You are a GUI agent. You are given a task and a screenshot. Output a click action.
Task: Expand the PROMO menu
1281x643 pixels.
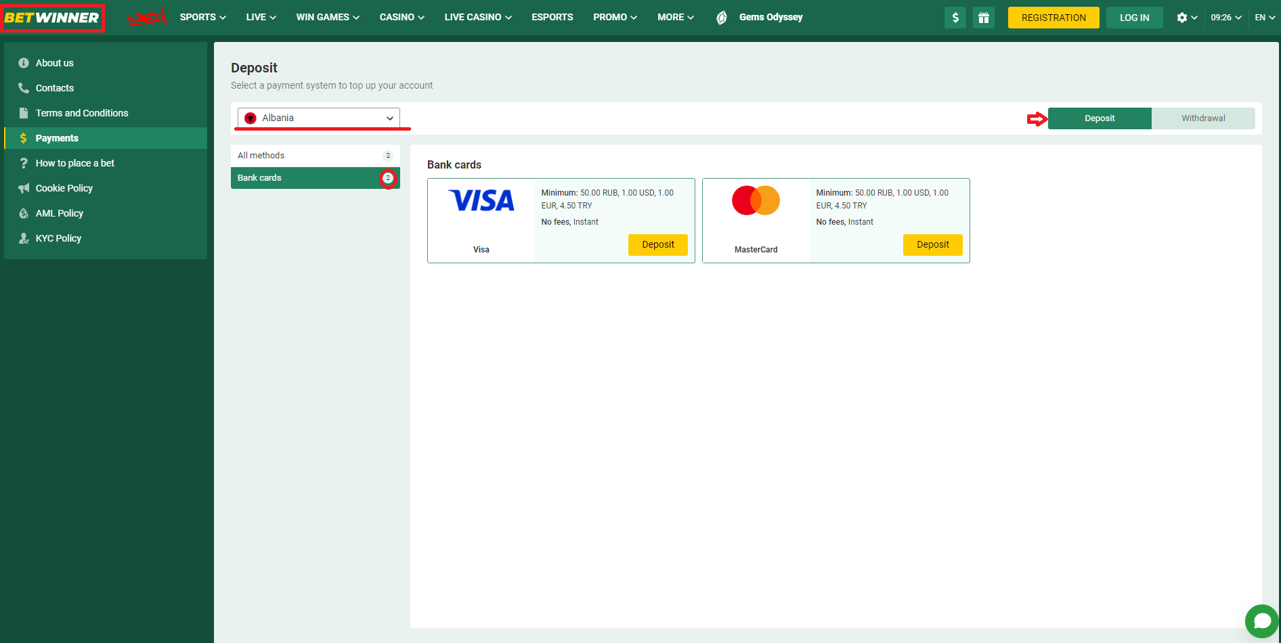[615, 18]
